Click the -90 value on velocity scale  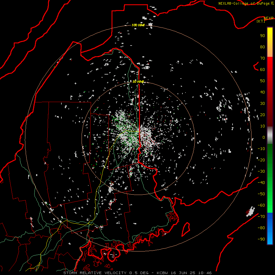pyautogui.click(x=261, y=239)
